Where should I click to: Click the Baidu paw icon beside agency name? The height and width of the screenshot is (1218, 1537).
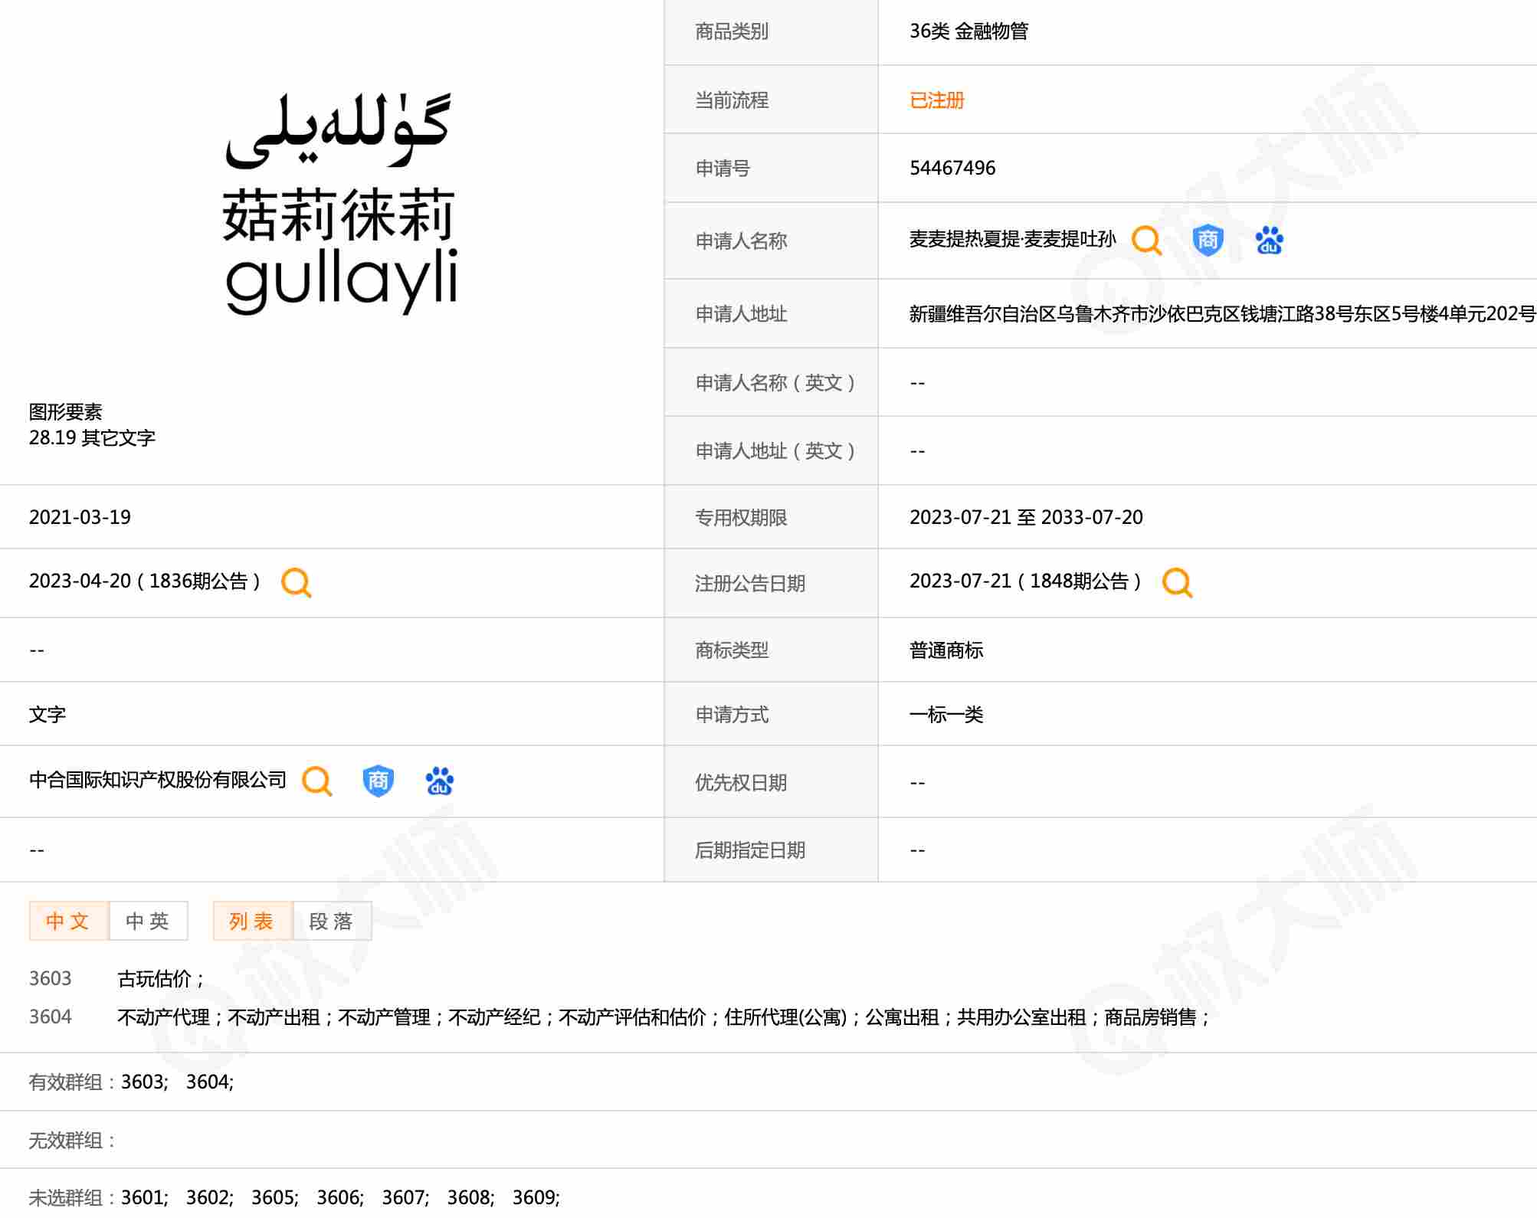(x=439, y=781)
